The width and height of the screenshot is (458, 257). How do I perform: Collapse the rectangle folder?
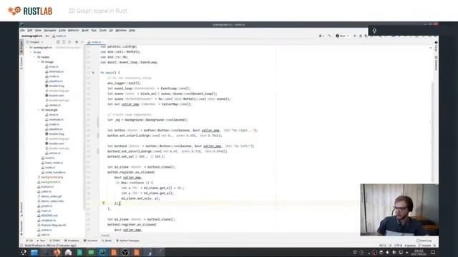point(38,110)
